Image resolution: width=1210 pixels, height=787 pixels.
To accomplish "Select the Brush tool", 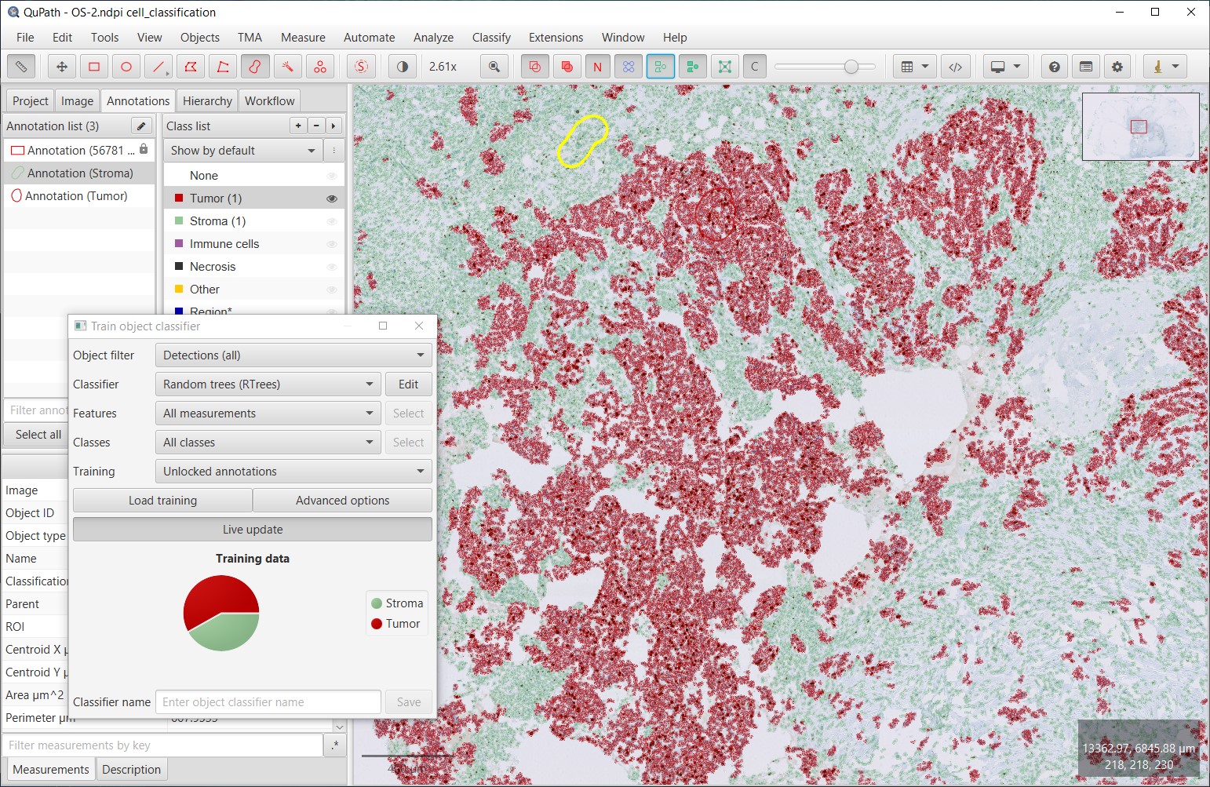I will tap(255, 67).
